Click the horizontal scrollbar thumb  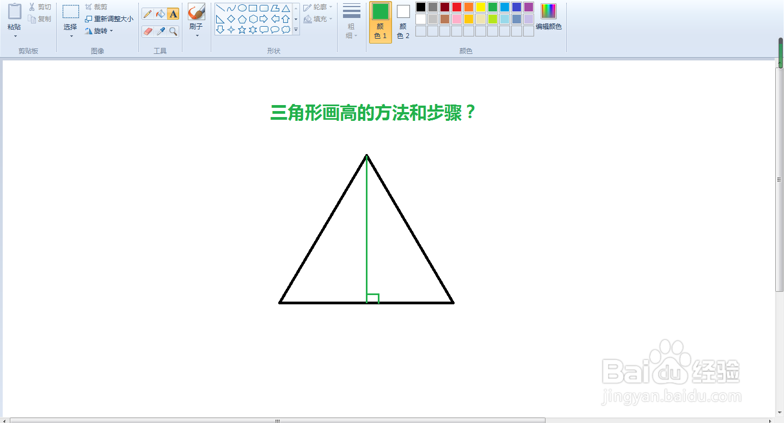pyautogui.click(x=278, y=420)
